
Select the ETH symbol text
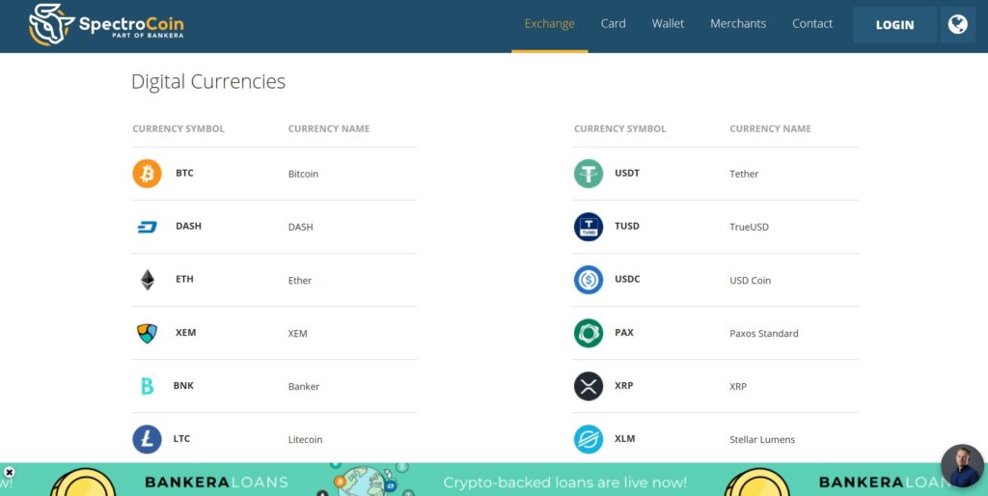pyautogui.click(x=184, y=279)
